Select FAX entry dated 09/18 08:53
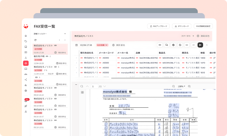 pos(50,102)
